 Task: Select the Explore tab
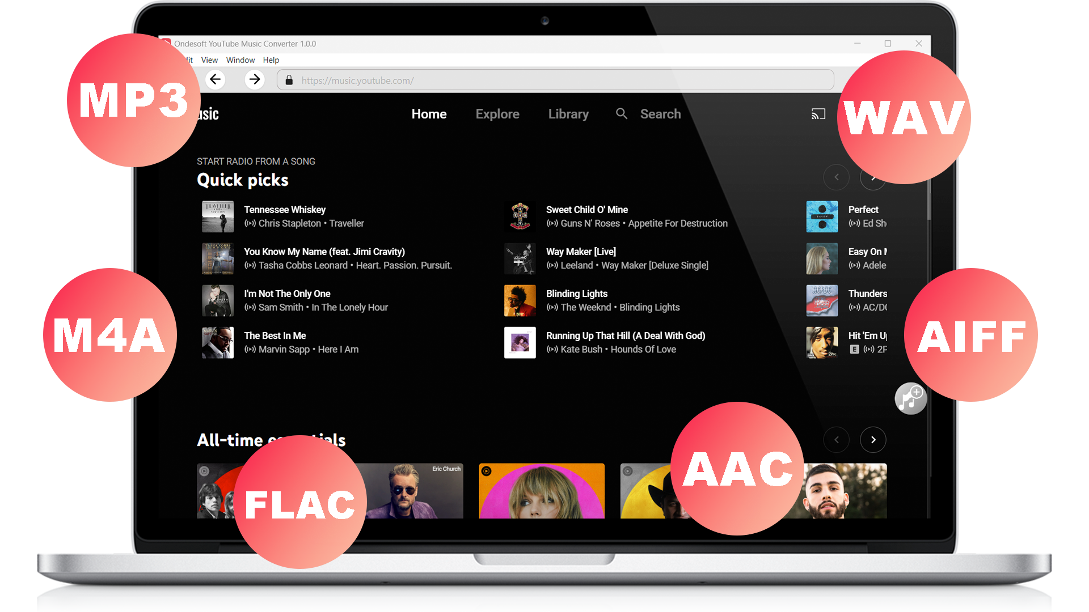click(498, 113)
